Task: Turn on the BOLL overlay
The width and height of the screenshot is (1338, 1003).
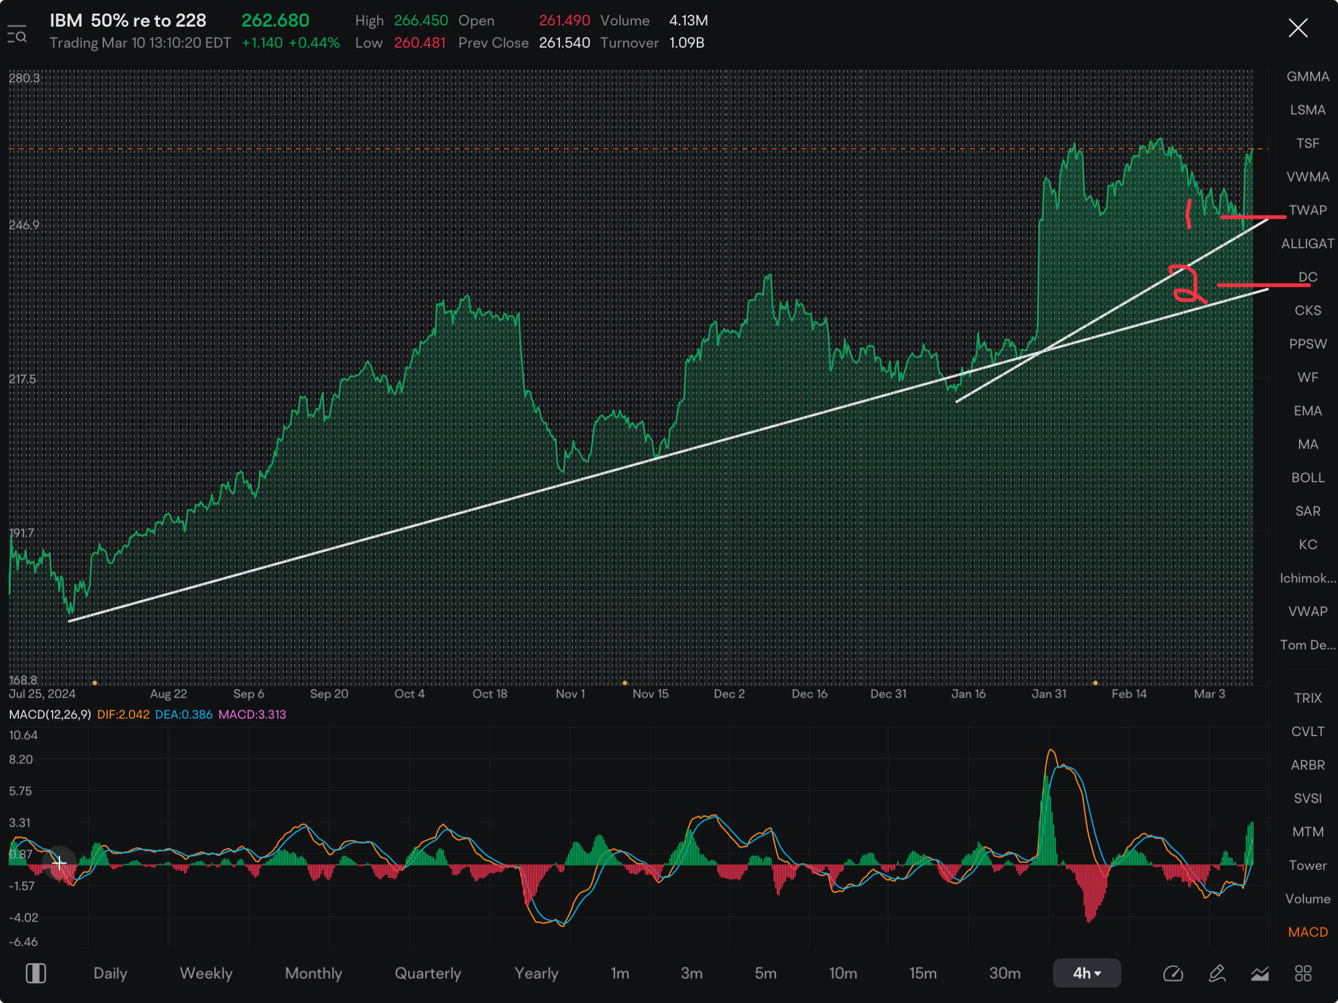Action: pos(1308,478)
